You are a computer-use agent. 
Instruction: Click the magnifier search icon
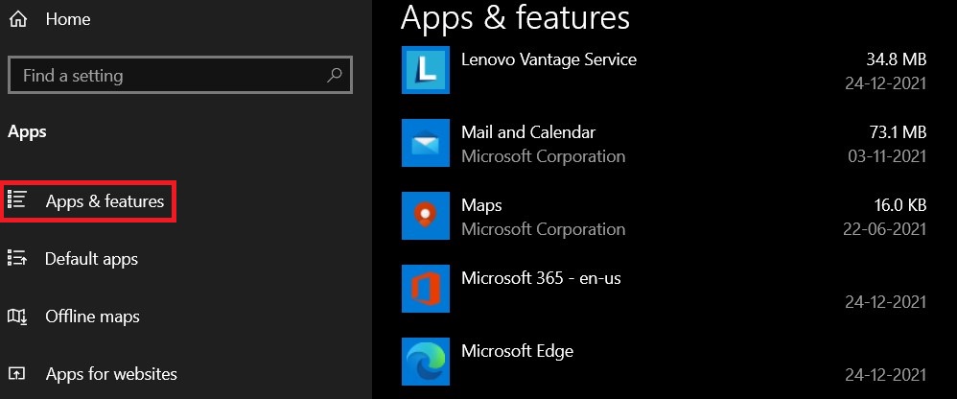(334, 76)
